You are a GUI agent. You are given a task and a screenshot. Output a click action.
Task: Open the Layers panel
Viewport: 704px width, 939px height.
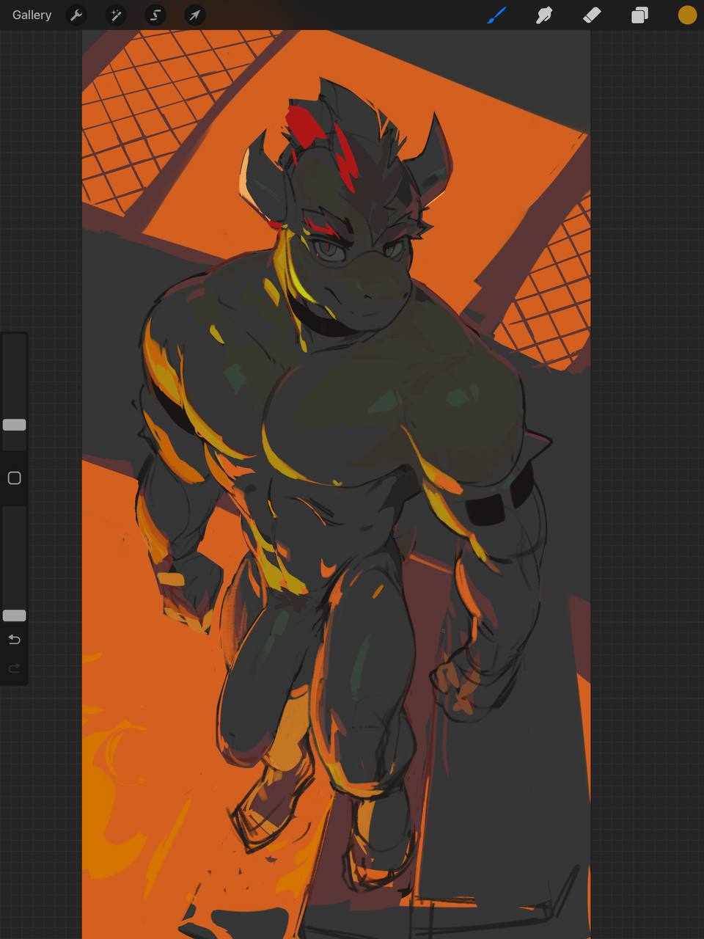639,15
